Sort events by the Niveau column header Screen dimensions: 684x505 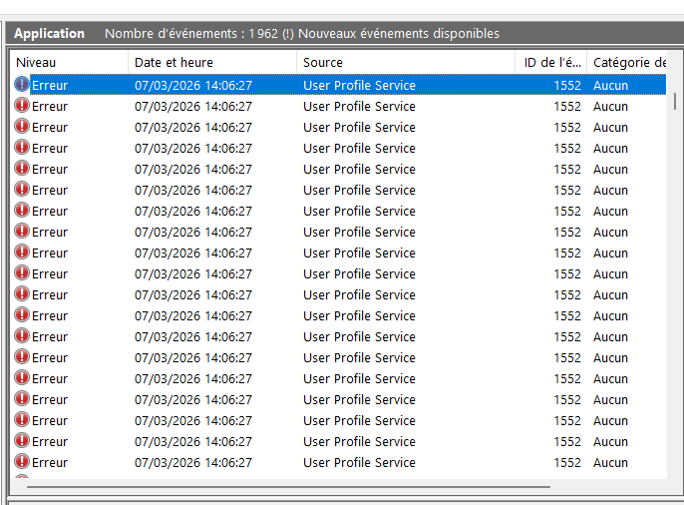coord(70,63)
